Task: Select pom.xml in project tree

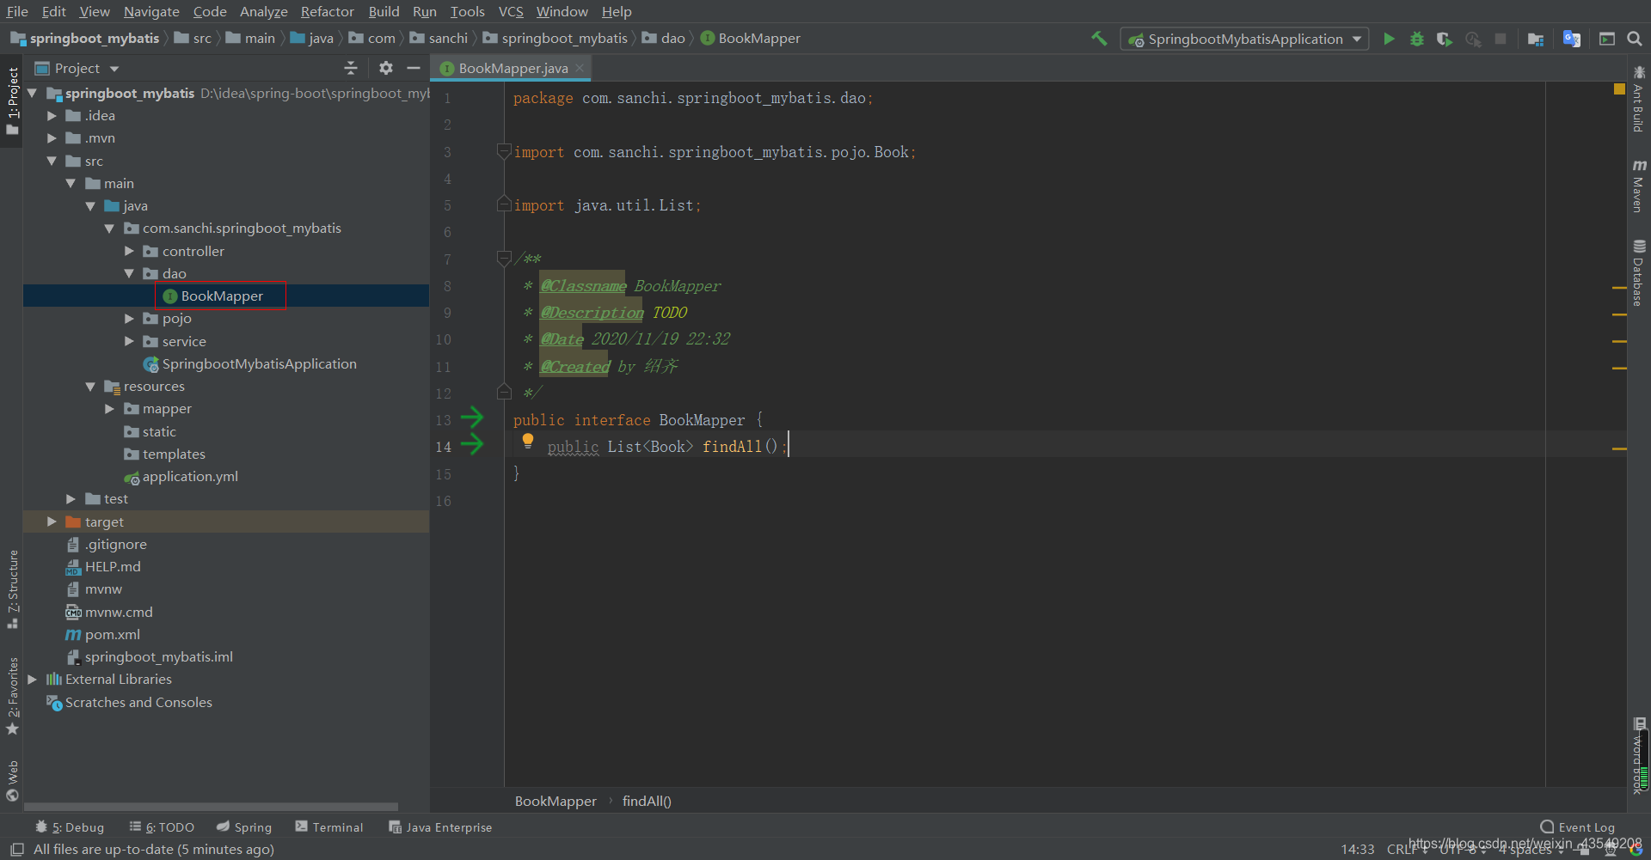Action: (x=103, y=634)
